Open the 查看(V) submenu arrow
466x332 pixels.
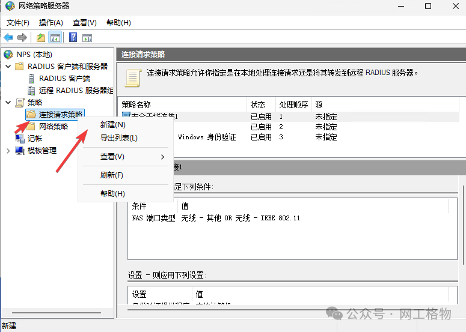pos(162,157)
